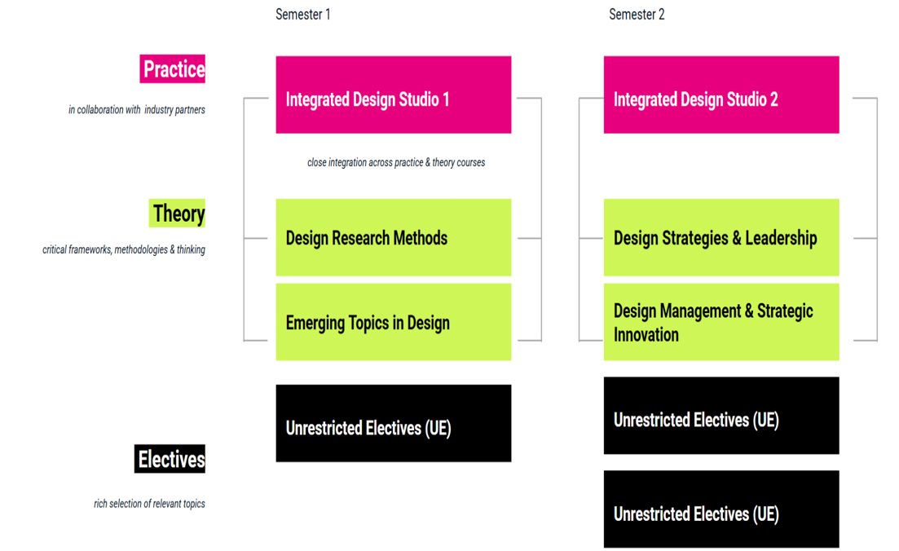The width and height of the screenshot is (899, 551).
Task: Select Design Strategies & Leadership block
Action: point(721,237)
